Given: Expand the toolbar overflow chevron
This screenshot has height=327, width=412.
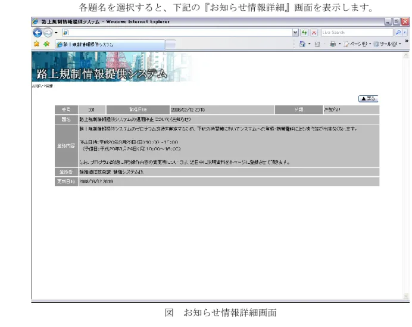Looking at the screenshot, I should tap(407, 41).
